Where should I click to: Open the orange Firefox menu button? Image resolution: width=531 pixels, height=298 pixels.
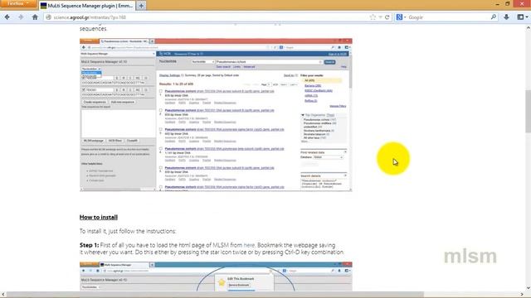pos(17,3)
